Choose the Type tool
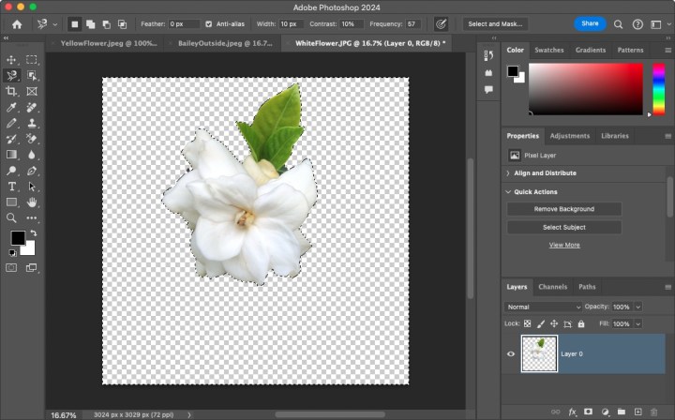Viewport: 675px width, 420px height. pyautogui.click(x=12, y=187)
